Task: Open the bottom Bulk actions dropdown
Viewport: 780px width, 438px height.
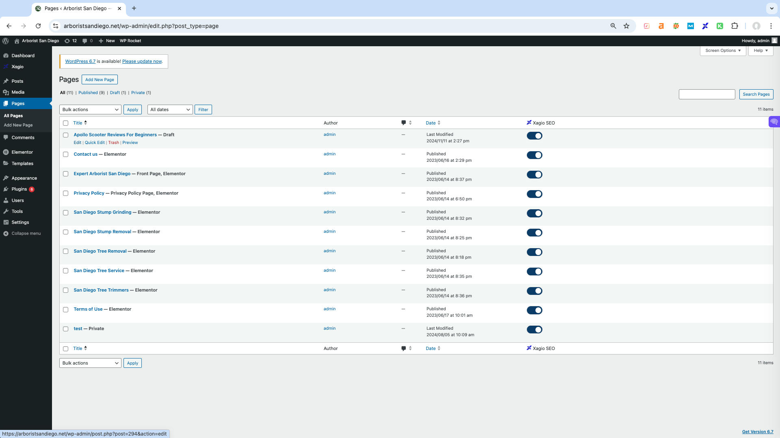Action: [x=90, y=363]
